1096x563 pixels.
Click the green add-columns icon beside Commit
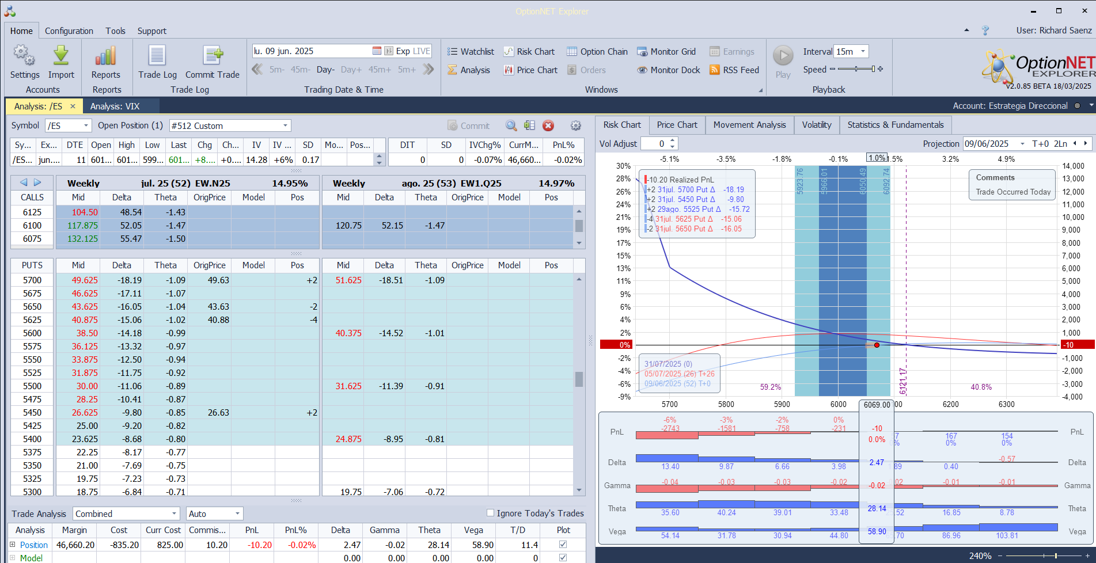click(529, 125)
